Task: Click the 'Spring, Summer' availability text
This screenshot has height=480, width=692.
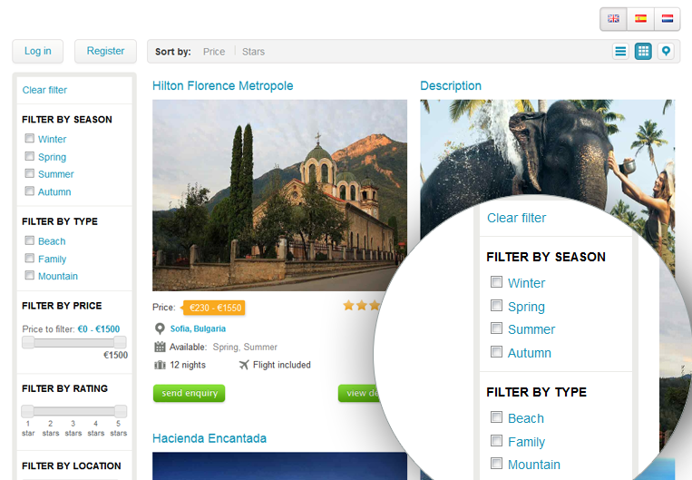Action: tap(245, 348)
